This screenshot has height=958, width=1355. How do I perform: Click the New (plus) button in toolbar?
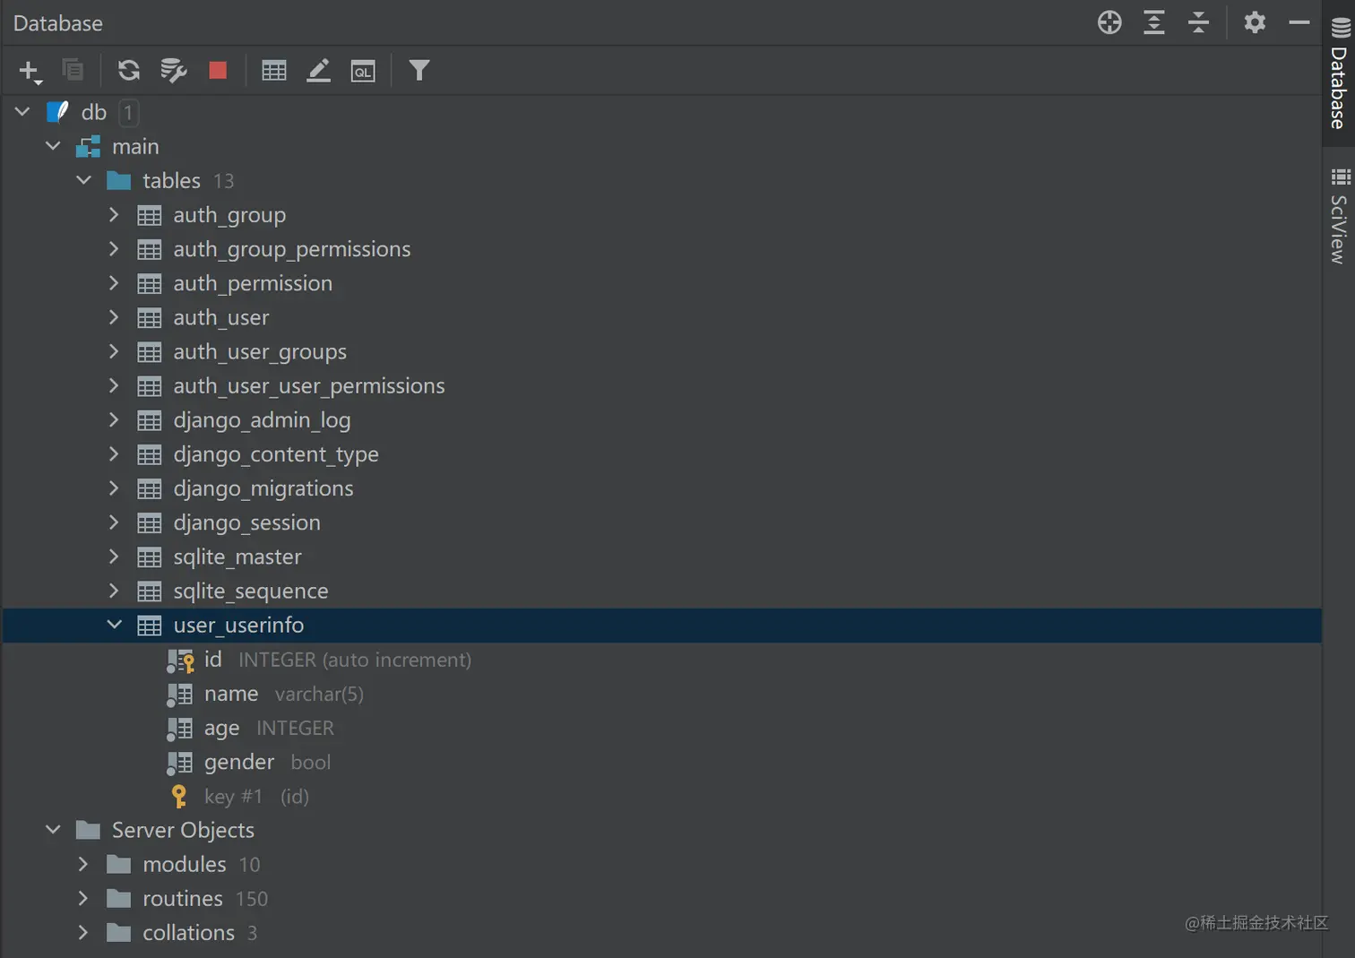[30, 71]
